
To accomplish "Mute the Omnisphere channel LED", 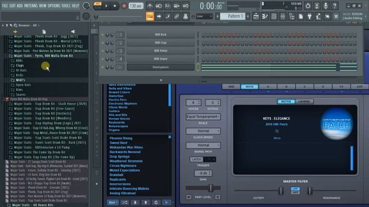I will point(103,67).
